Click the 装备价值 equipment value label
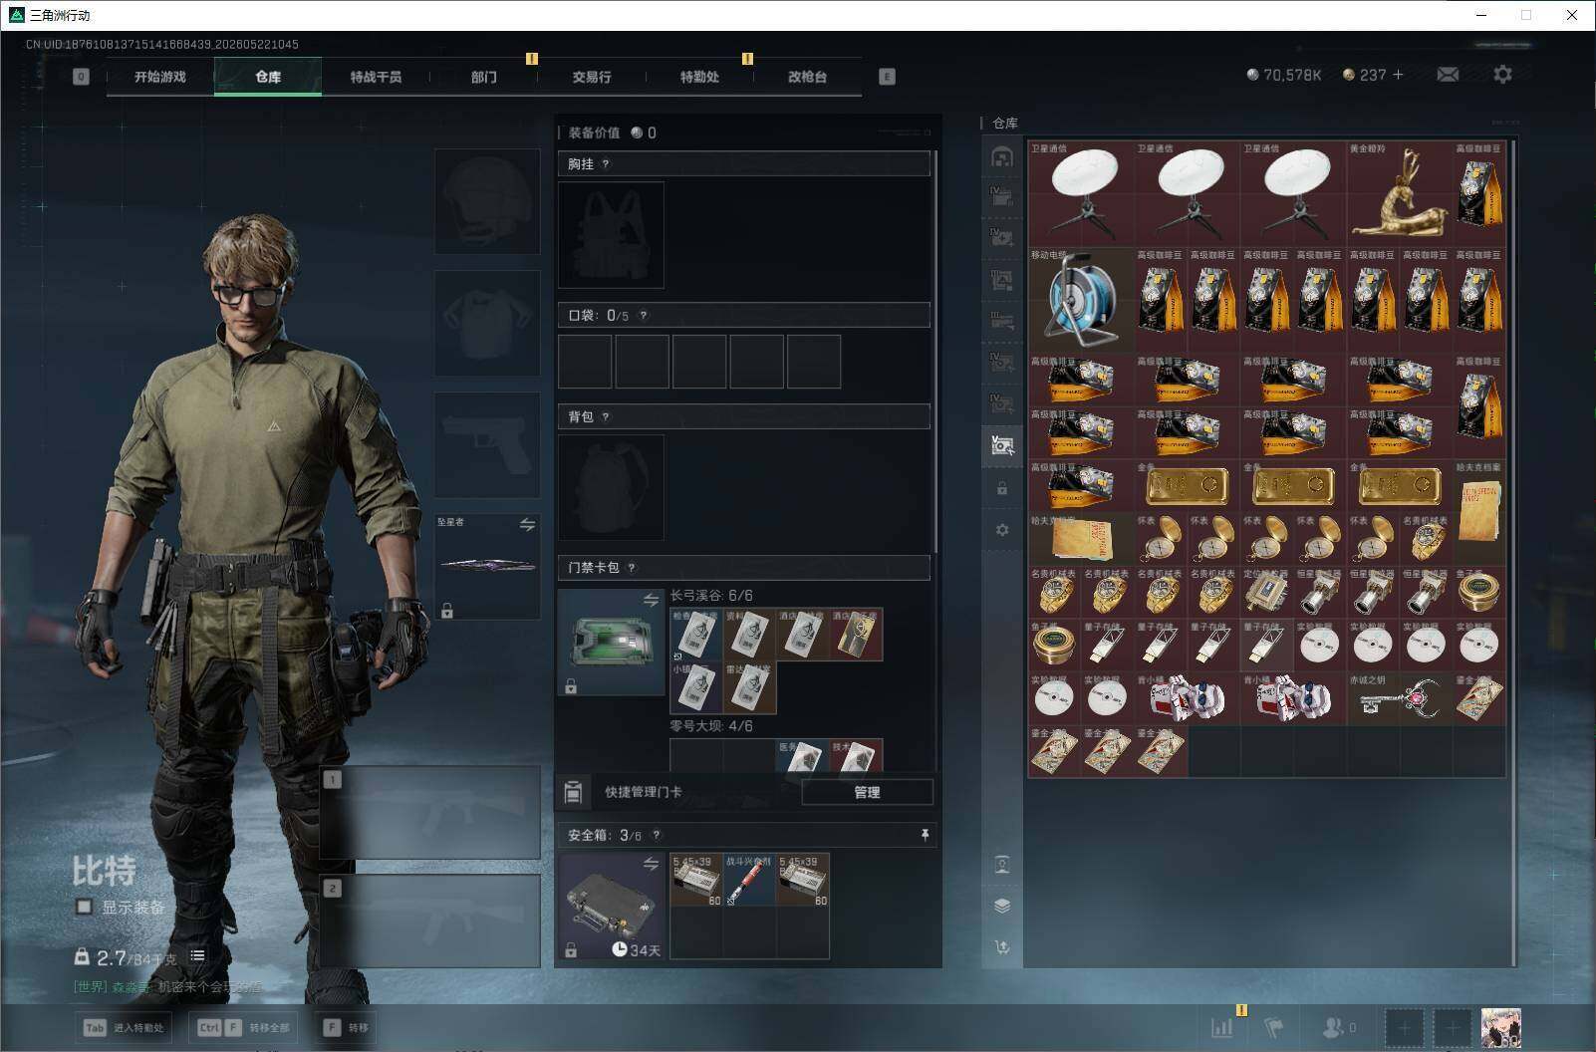 click(594, 132)
